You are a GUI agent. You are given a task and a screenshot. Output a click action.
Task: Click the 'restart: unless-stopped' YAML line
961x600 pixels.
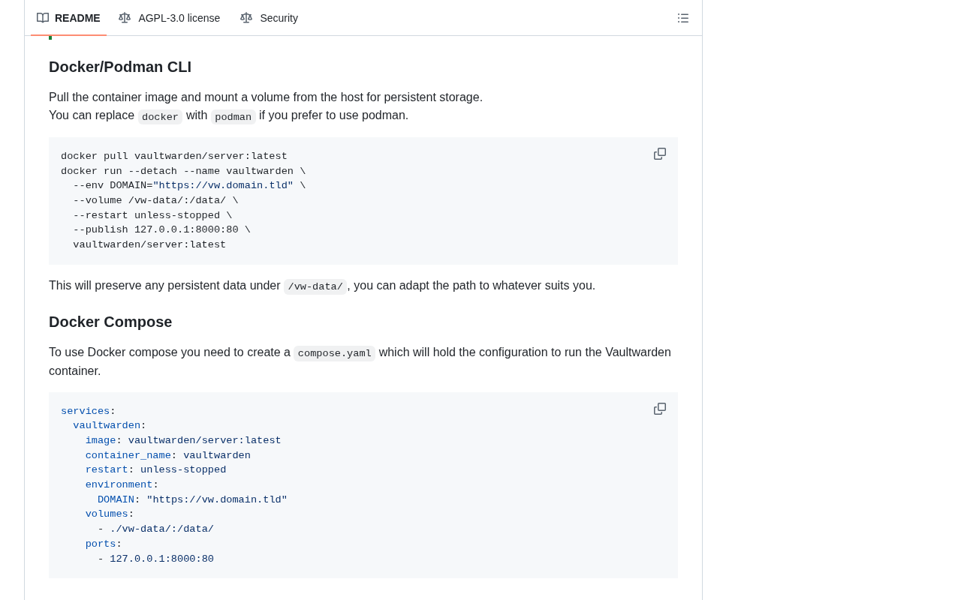click(x=155, y=470)
